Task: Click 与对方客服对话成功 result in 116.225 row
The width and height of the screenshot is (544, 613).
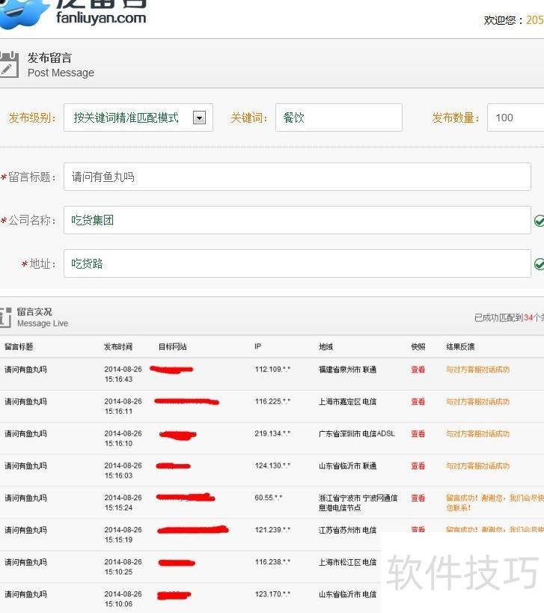Action: (x=478, y=401)
